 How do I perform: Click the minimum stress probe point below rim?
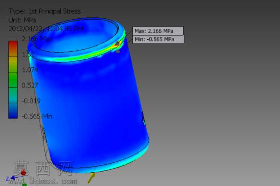pos(118,52)
